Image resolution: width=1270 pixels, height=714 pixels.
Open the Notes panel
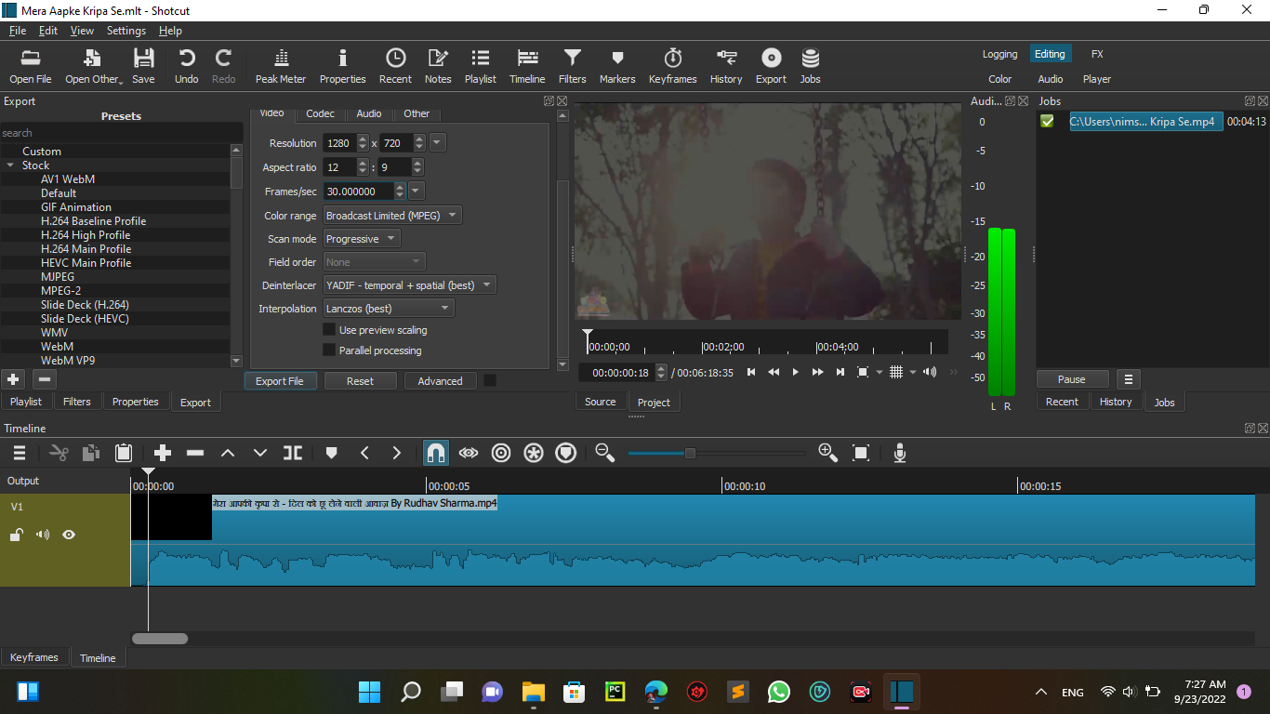pyautogui.click(x=437, y=65)
